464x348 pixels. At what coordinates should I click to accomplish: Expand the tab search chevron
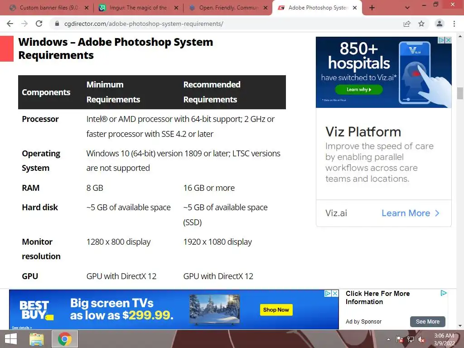[407, 8]
